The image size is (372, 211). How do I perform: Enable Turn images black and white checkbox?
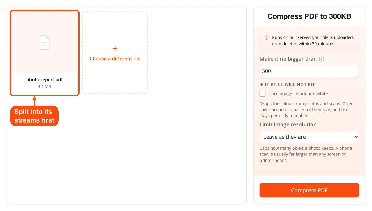(263, 94)
